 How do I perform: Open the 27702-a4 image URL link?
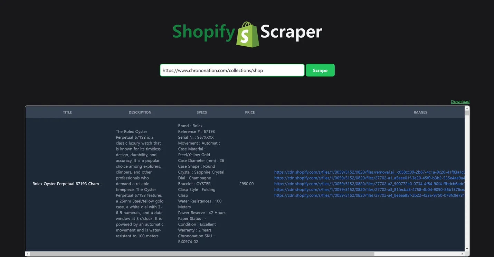(x=369, y=195)
